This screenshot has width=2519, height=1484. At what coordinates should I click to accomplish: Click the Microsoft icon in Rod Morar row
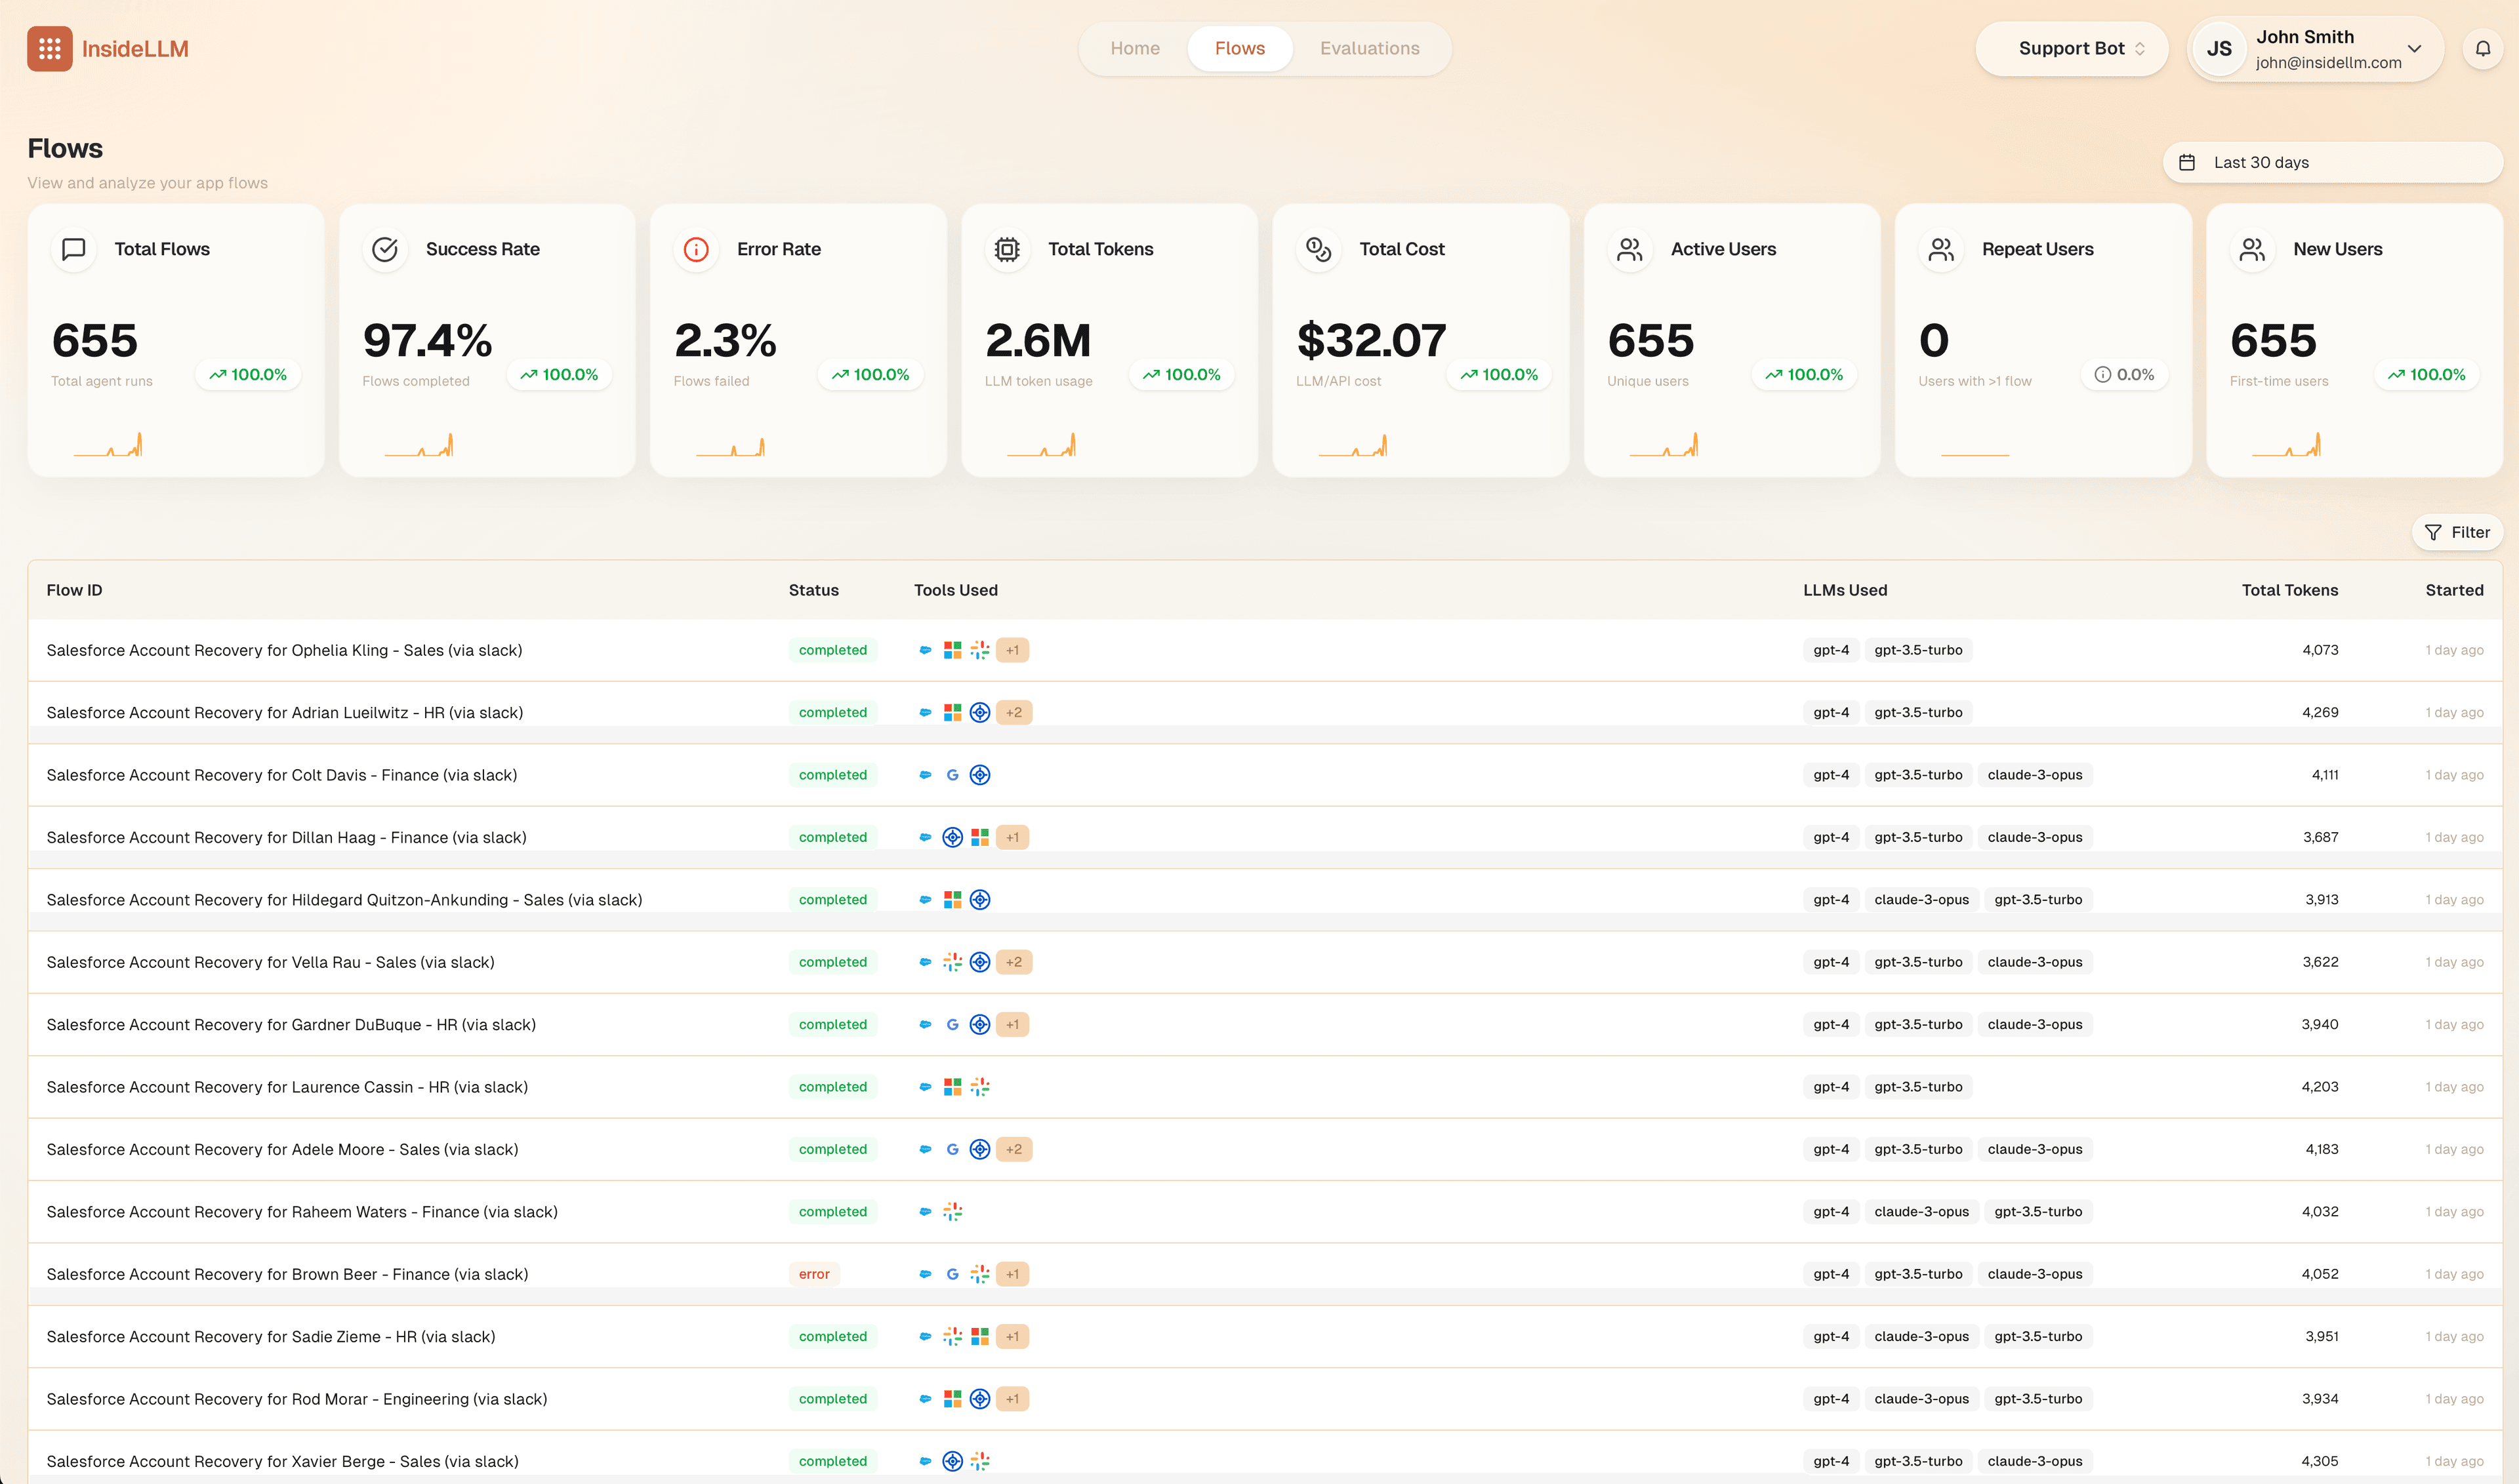click(x=952, y=1399)
